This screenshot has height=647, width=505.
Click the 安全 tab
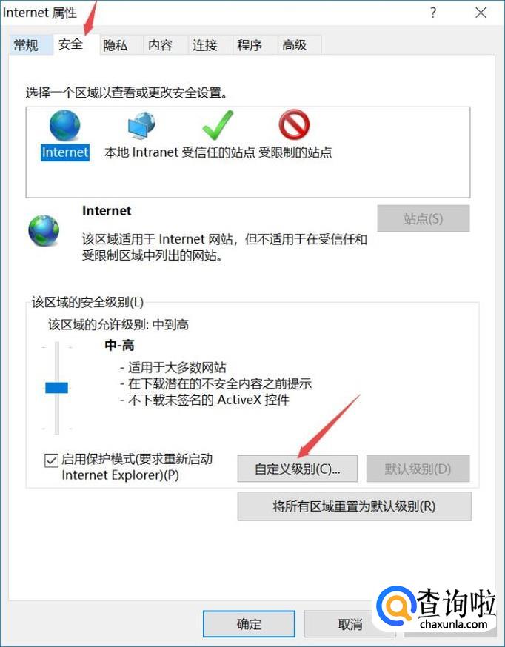coord(70,44)
